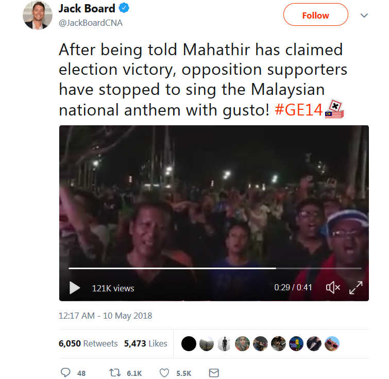Follow Jack Board
The width and height of the screenshot is (389, 379).
pyautogui.click(x=315, y=14)
